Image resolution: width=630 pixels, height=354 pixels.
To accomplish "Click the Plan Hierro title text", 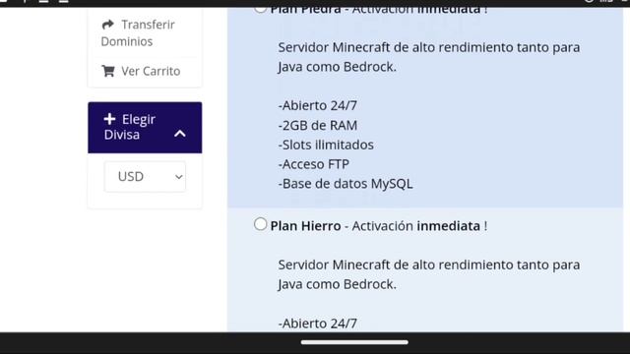I will pos(305,226).
